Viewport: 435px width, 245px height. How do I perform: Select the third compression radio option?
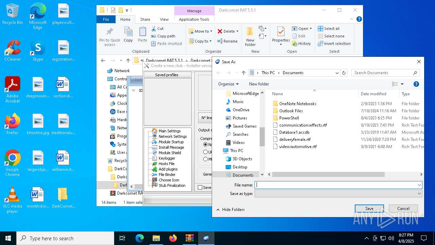[x=205, y=159]
